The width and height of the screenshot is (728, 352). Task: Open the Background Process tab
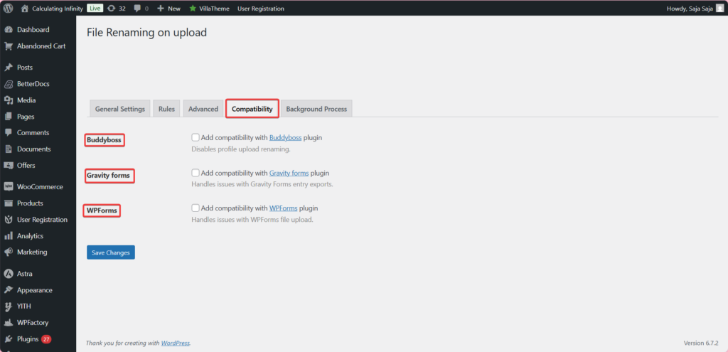click(316, 109)
